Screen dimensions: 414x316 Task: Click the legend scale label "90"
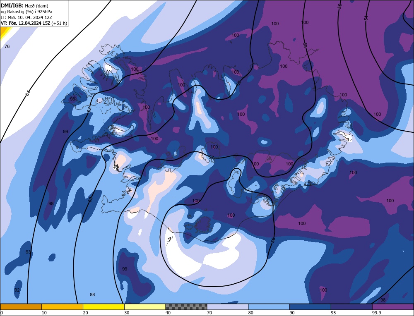click(292, 313)
